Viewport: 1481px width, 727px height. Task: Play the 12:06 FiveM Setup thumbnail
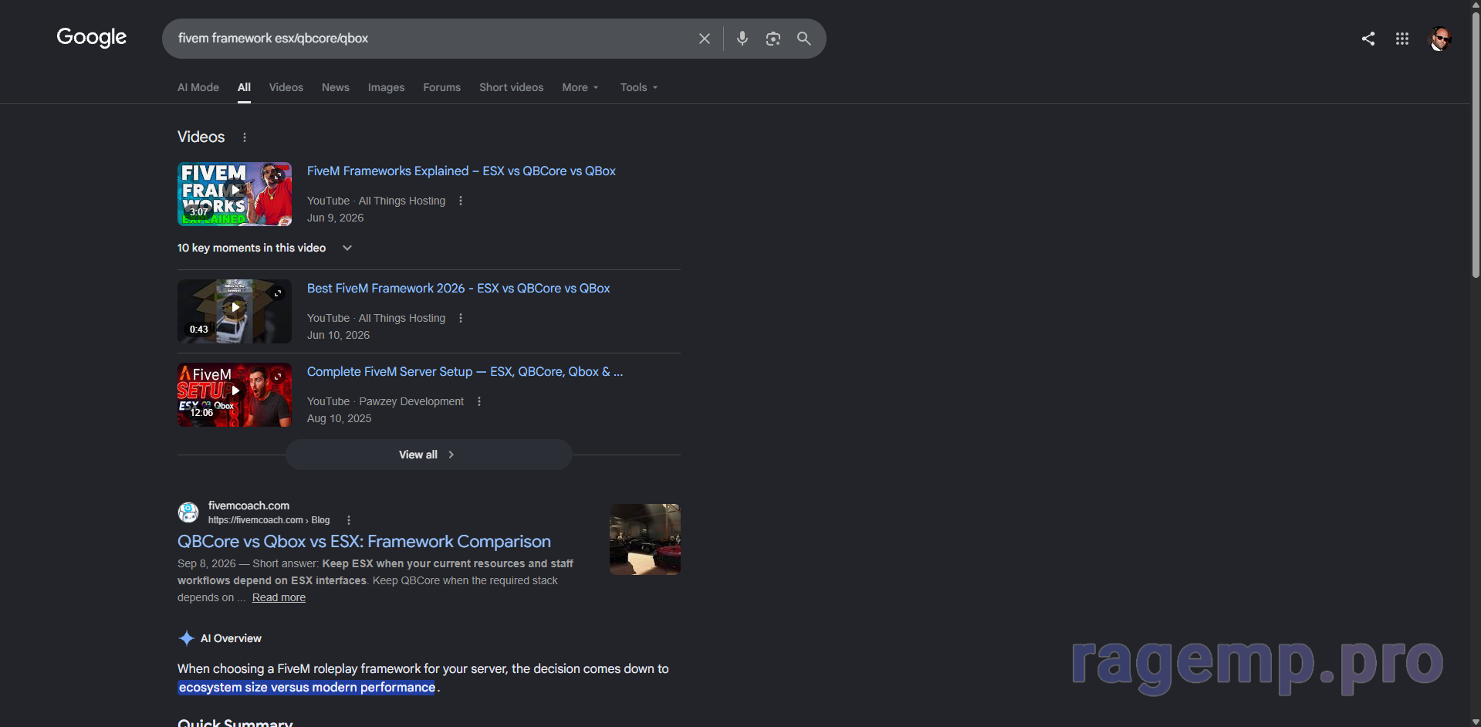235,394
